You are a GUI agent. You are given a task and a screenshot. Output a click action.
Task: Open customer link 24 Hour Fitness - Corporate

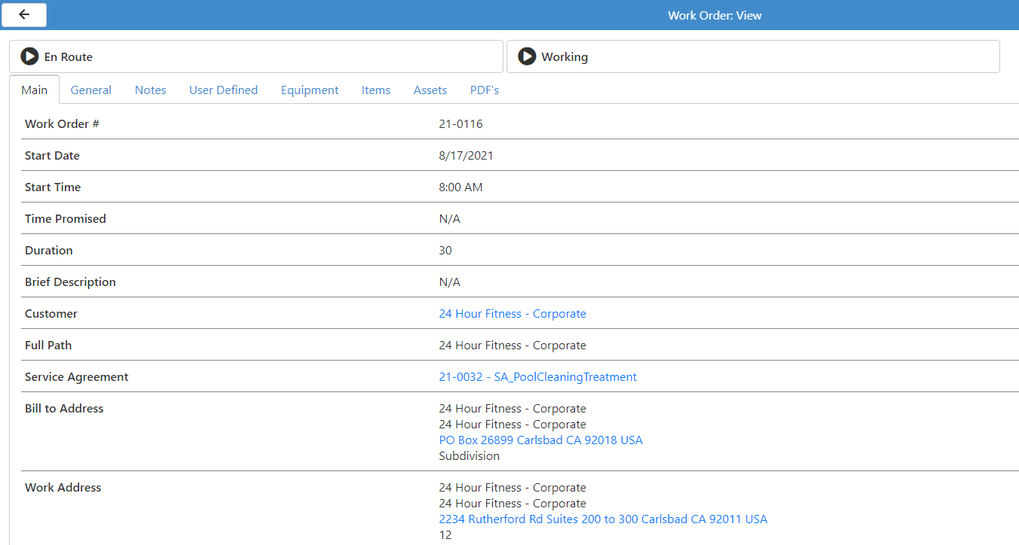pos(513,314)
